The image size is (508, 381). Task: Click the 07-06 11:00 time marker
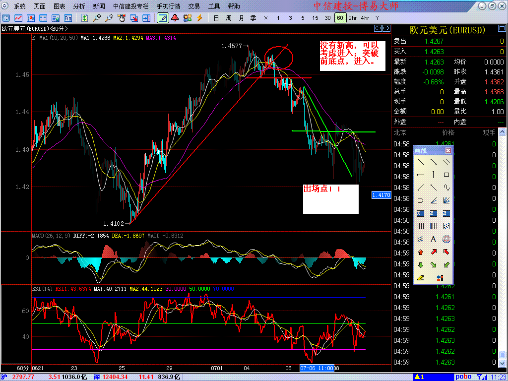pos(317,369)
